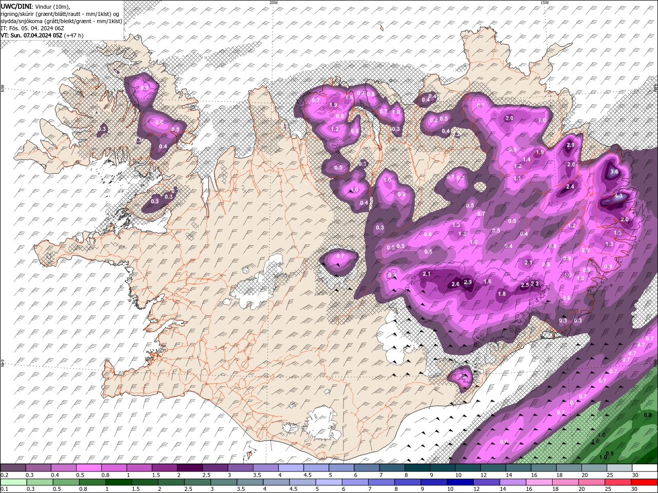Pick the 0.5 swatch in upper purple legend
Image resolution: width=658 pixels, height=493 pixels.
point(88,468)
